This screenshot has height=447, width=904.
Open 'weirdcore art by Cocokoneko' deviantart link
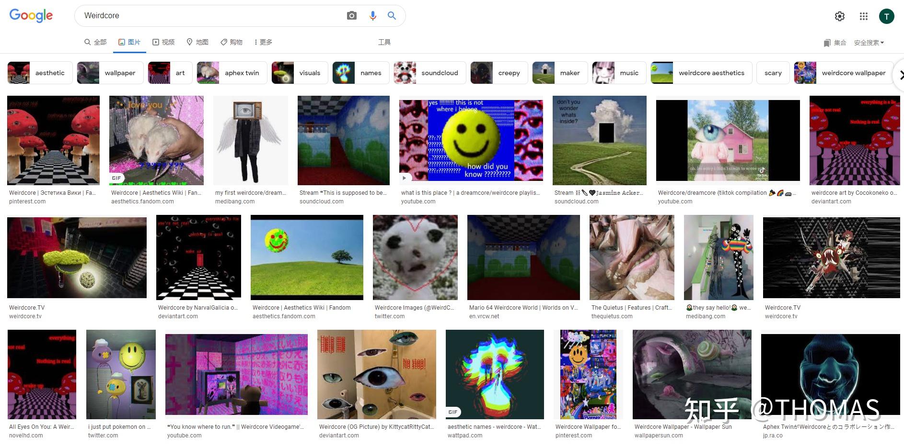pos(854,193)
